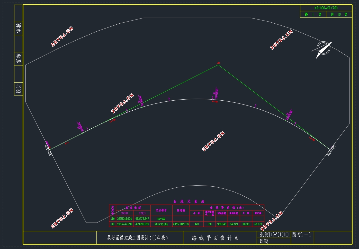The width and height of the screenshot is (359, 249).
Task: Select the '曲线元素表' table title
Action: [x=189, y=202]
